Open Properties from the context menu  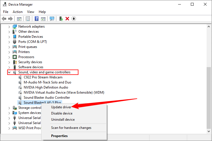74,136
